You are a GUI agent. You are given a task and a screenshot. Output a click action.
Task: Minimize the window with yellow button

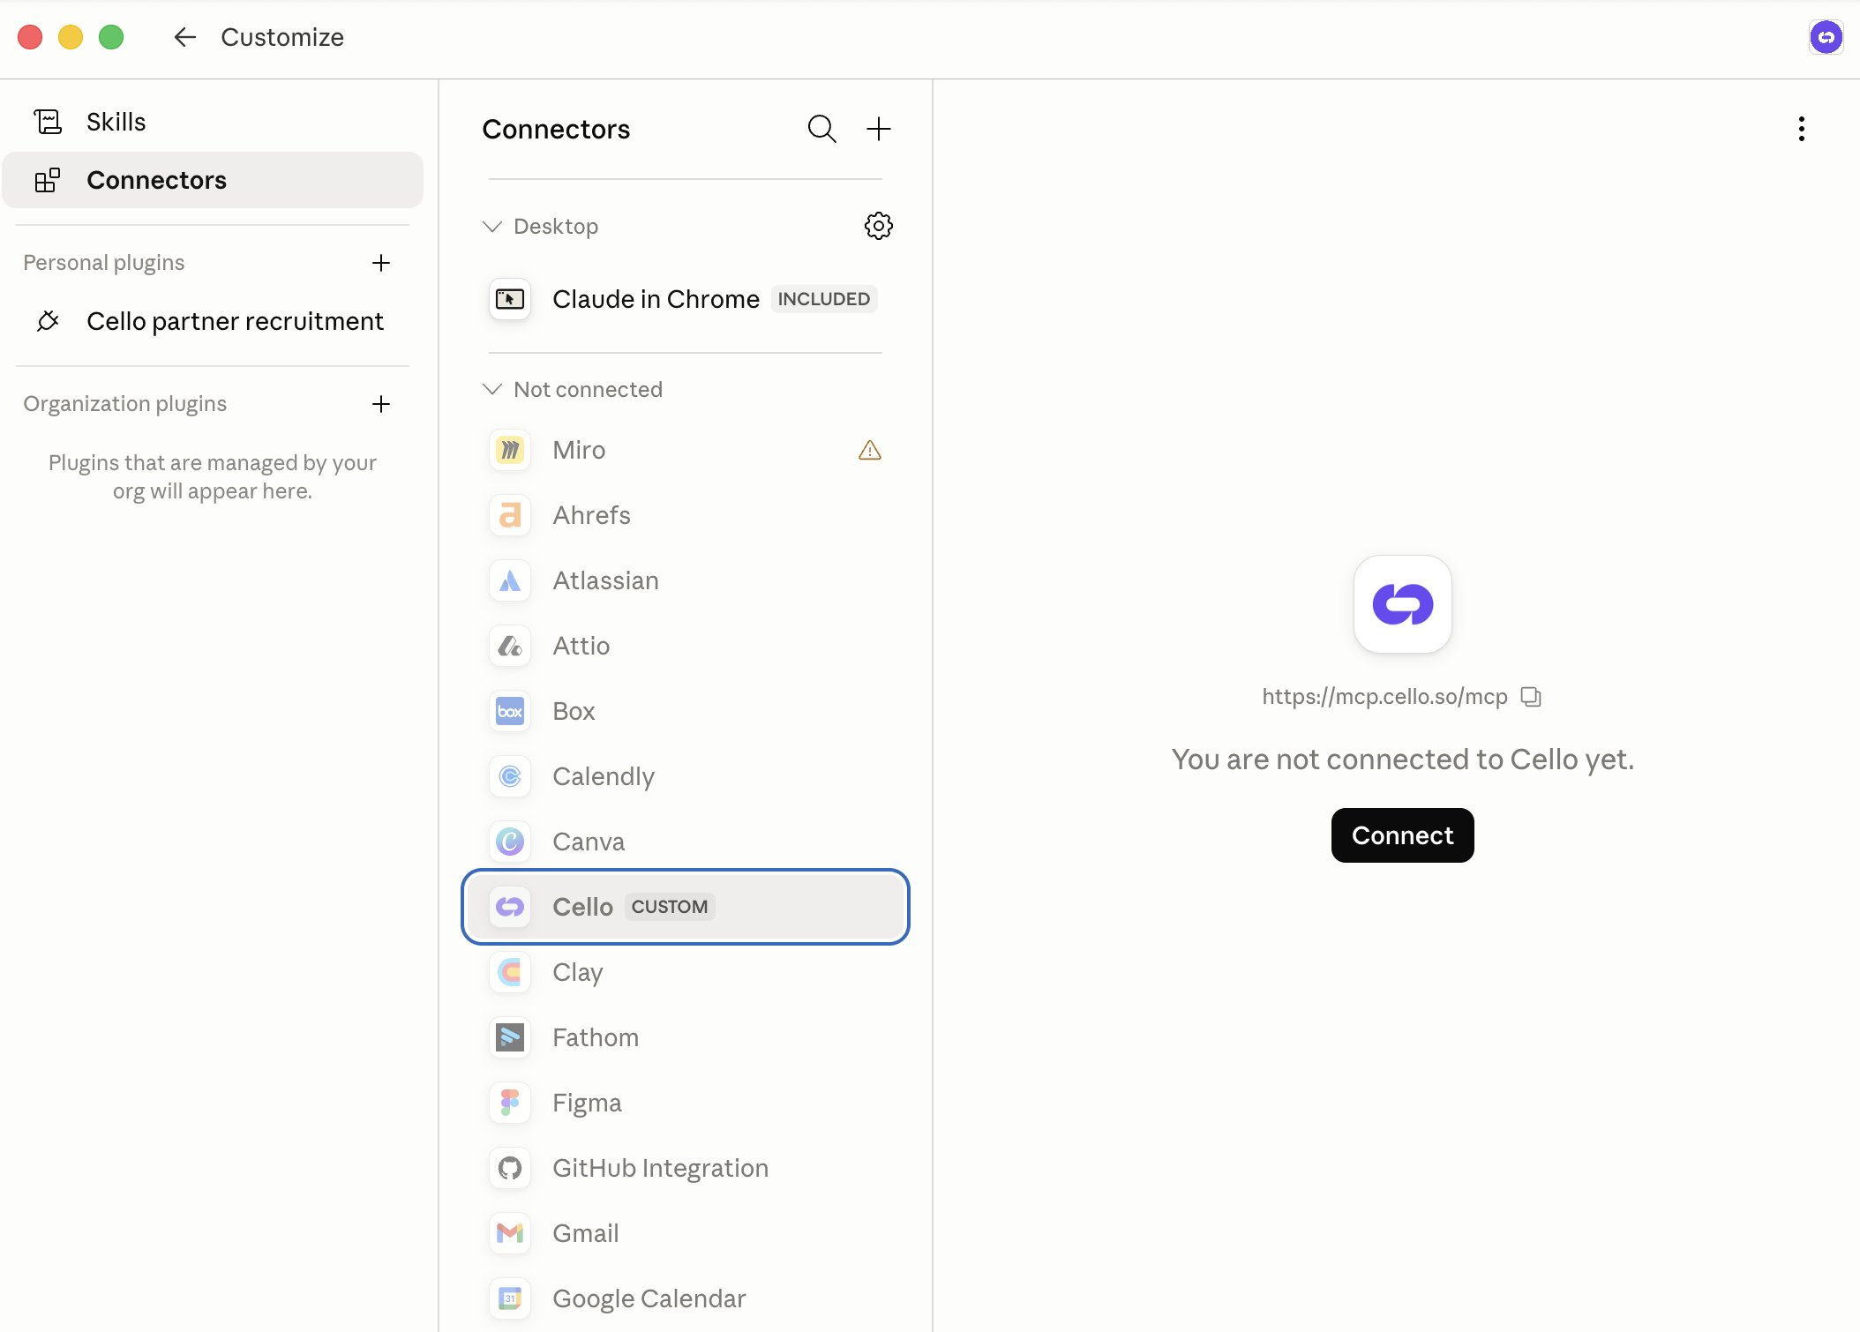click(71, 37)
